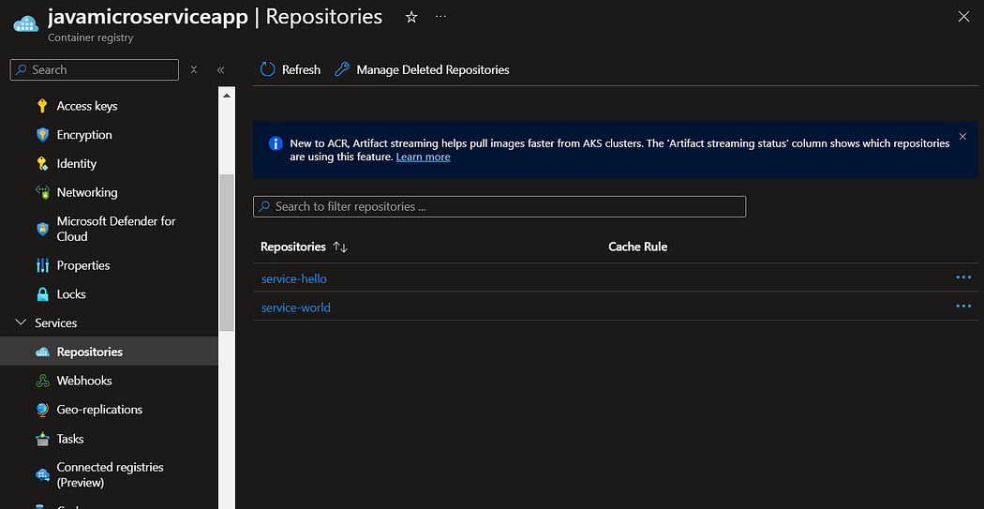
Task: Click the Access keys key icon
Action: coord(42,106)
